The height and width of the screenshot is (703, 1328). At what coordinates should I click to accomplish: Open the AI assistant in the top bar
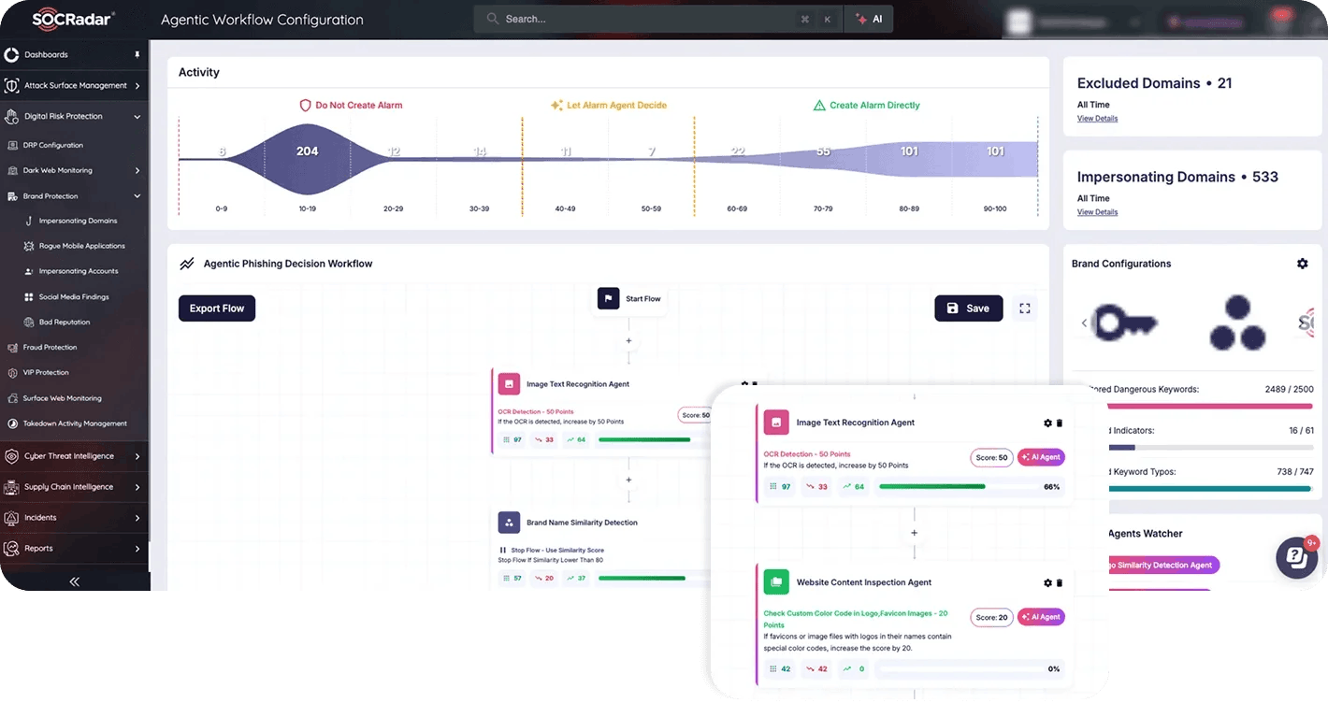click(x=869, y=18)
